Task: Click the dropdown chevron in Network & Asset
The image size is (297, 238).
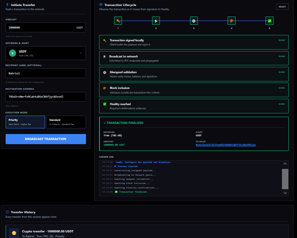Action: click(81, 53)
